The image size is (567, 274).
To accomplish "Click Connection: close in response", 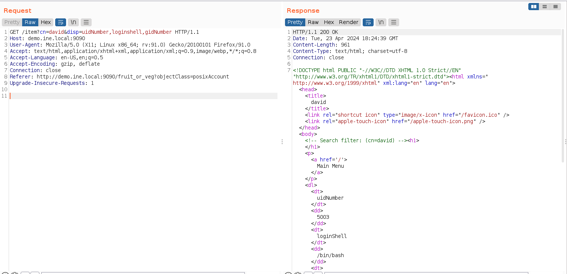I will [x=318, y=57].
